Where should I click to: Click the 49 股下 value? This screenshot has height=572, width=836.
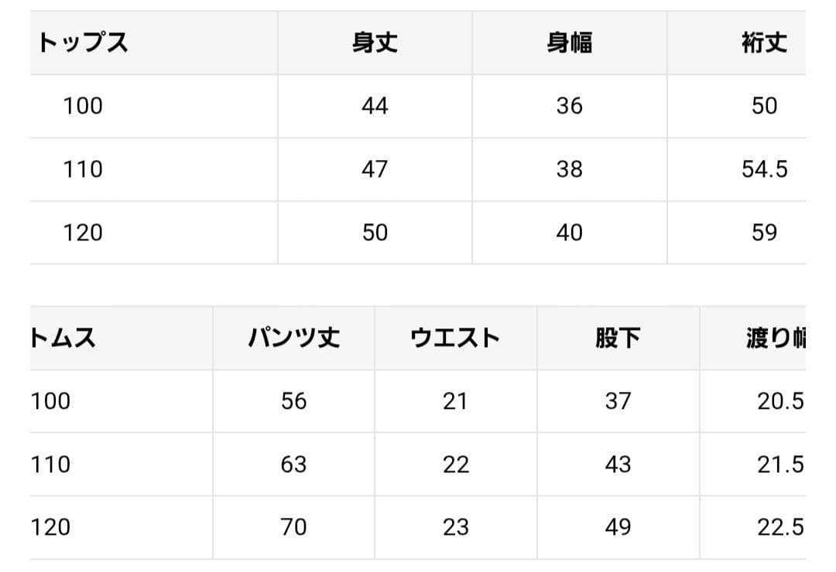pos(618,527)
